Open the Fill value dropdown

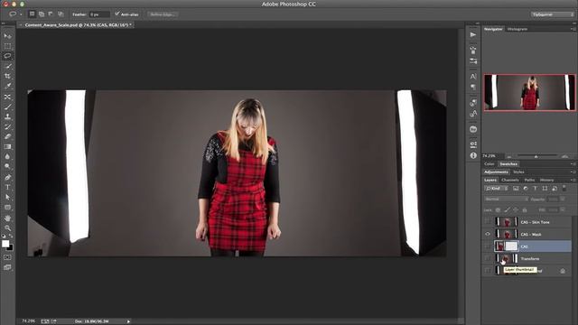pyautogui.click(x=562, y=209)
